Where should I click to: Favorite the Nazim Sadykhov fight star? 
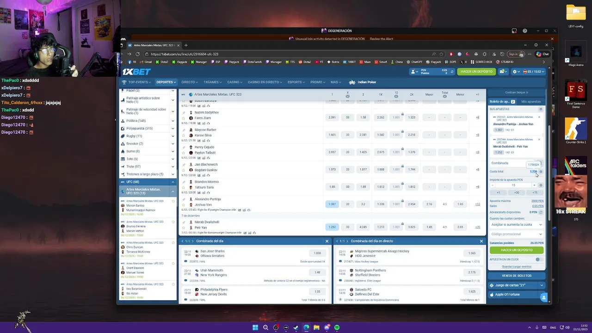click(x=184, y=118)
